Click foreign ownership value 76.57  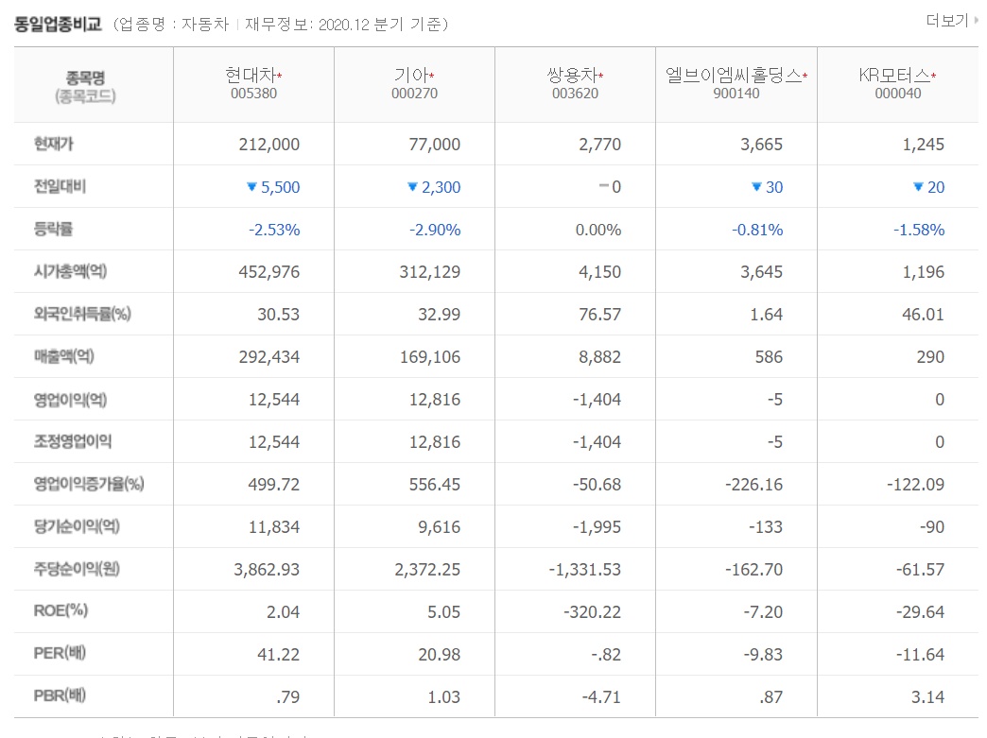coord(600,315)
